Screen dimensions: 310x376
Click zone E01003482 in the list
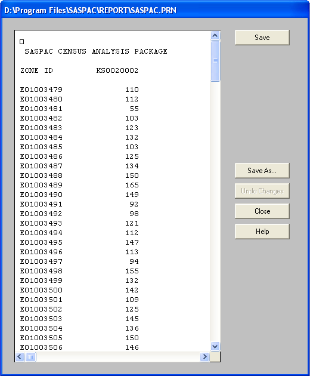click(41, 118)
